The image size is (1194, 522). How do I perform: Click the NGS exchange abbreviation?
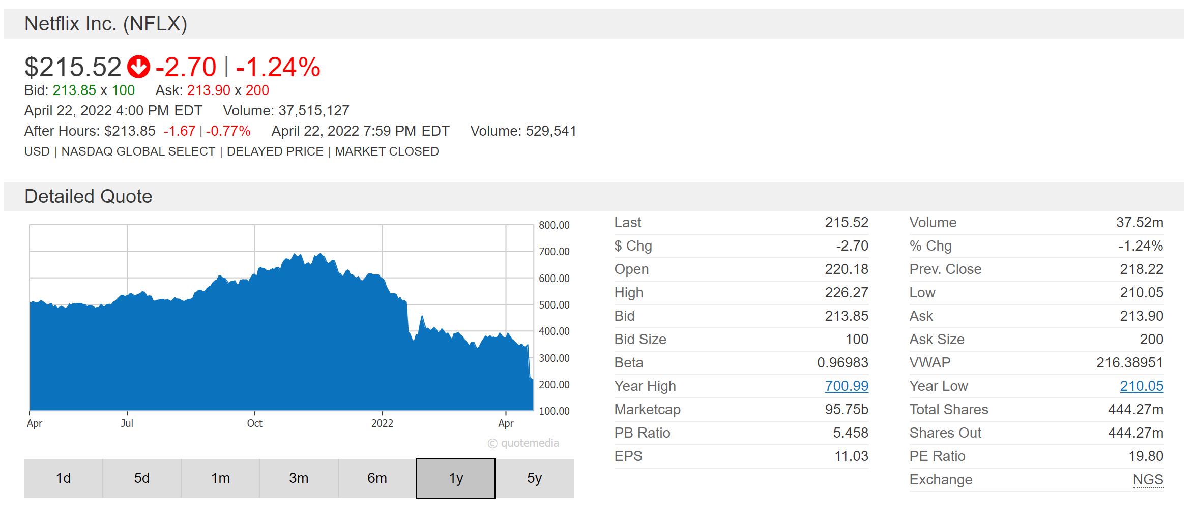1148,480
